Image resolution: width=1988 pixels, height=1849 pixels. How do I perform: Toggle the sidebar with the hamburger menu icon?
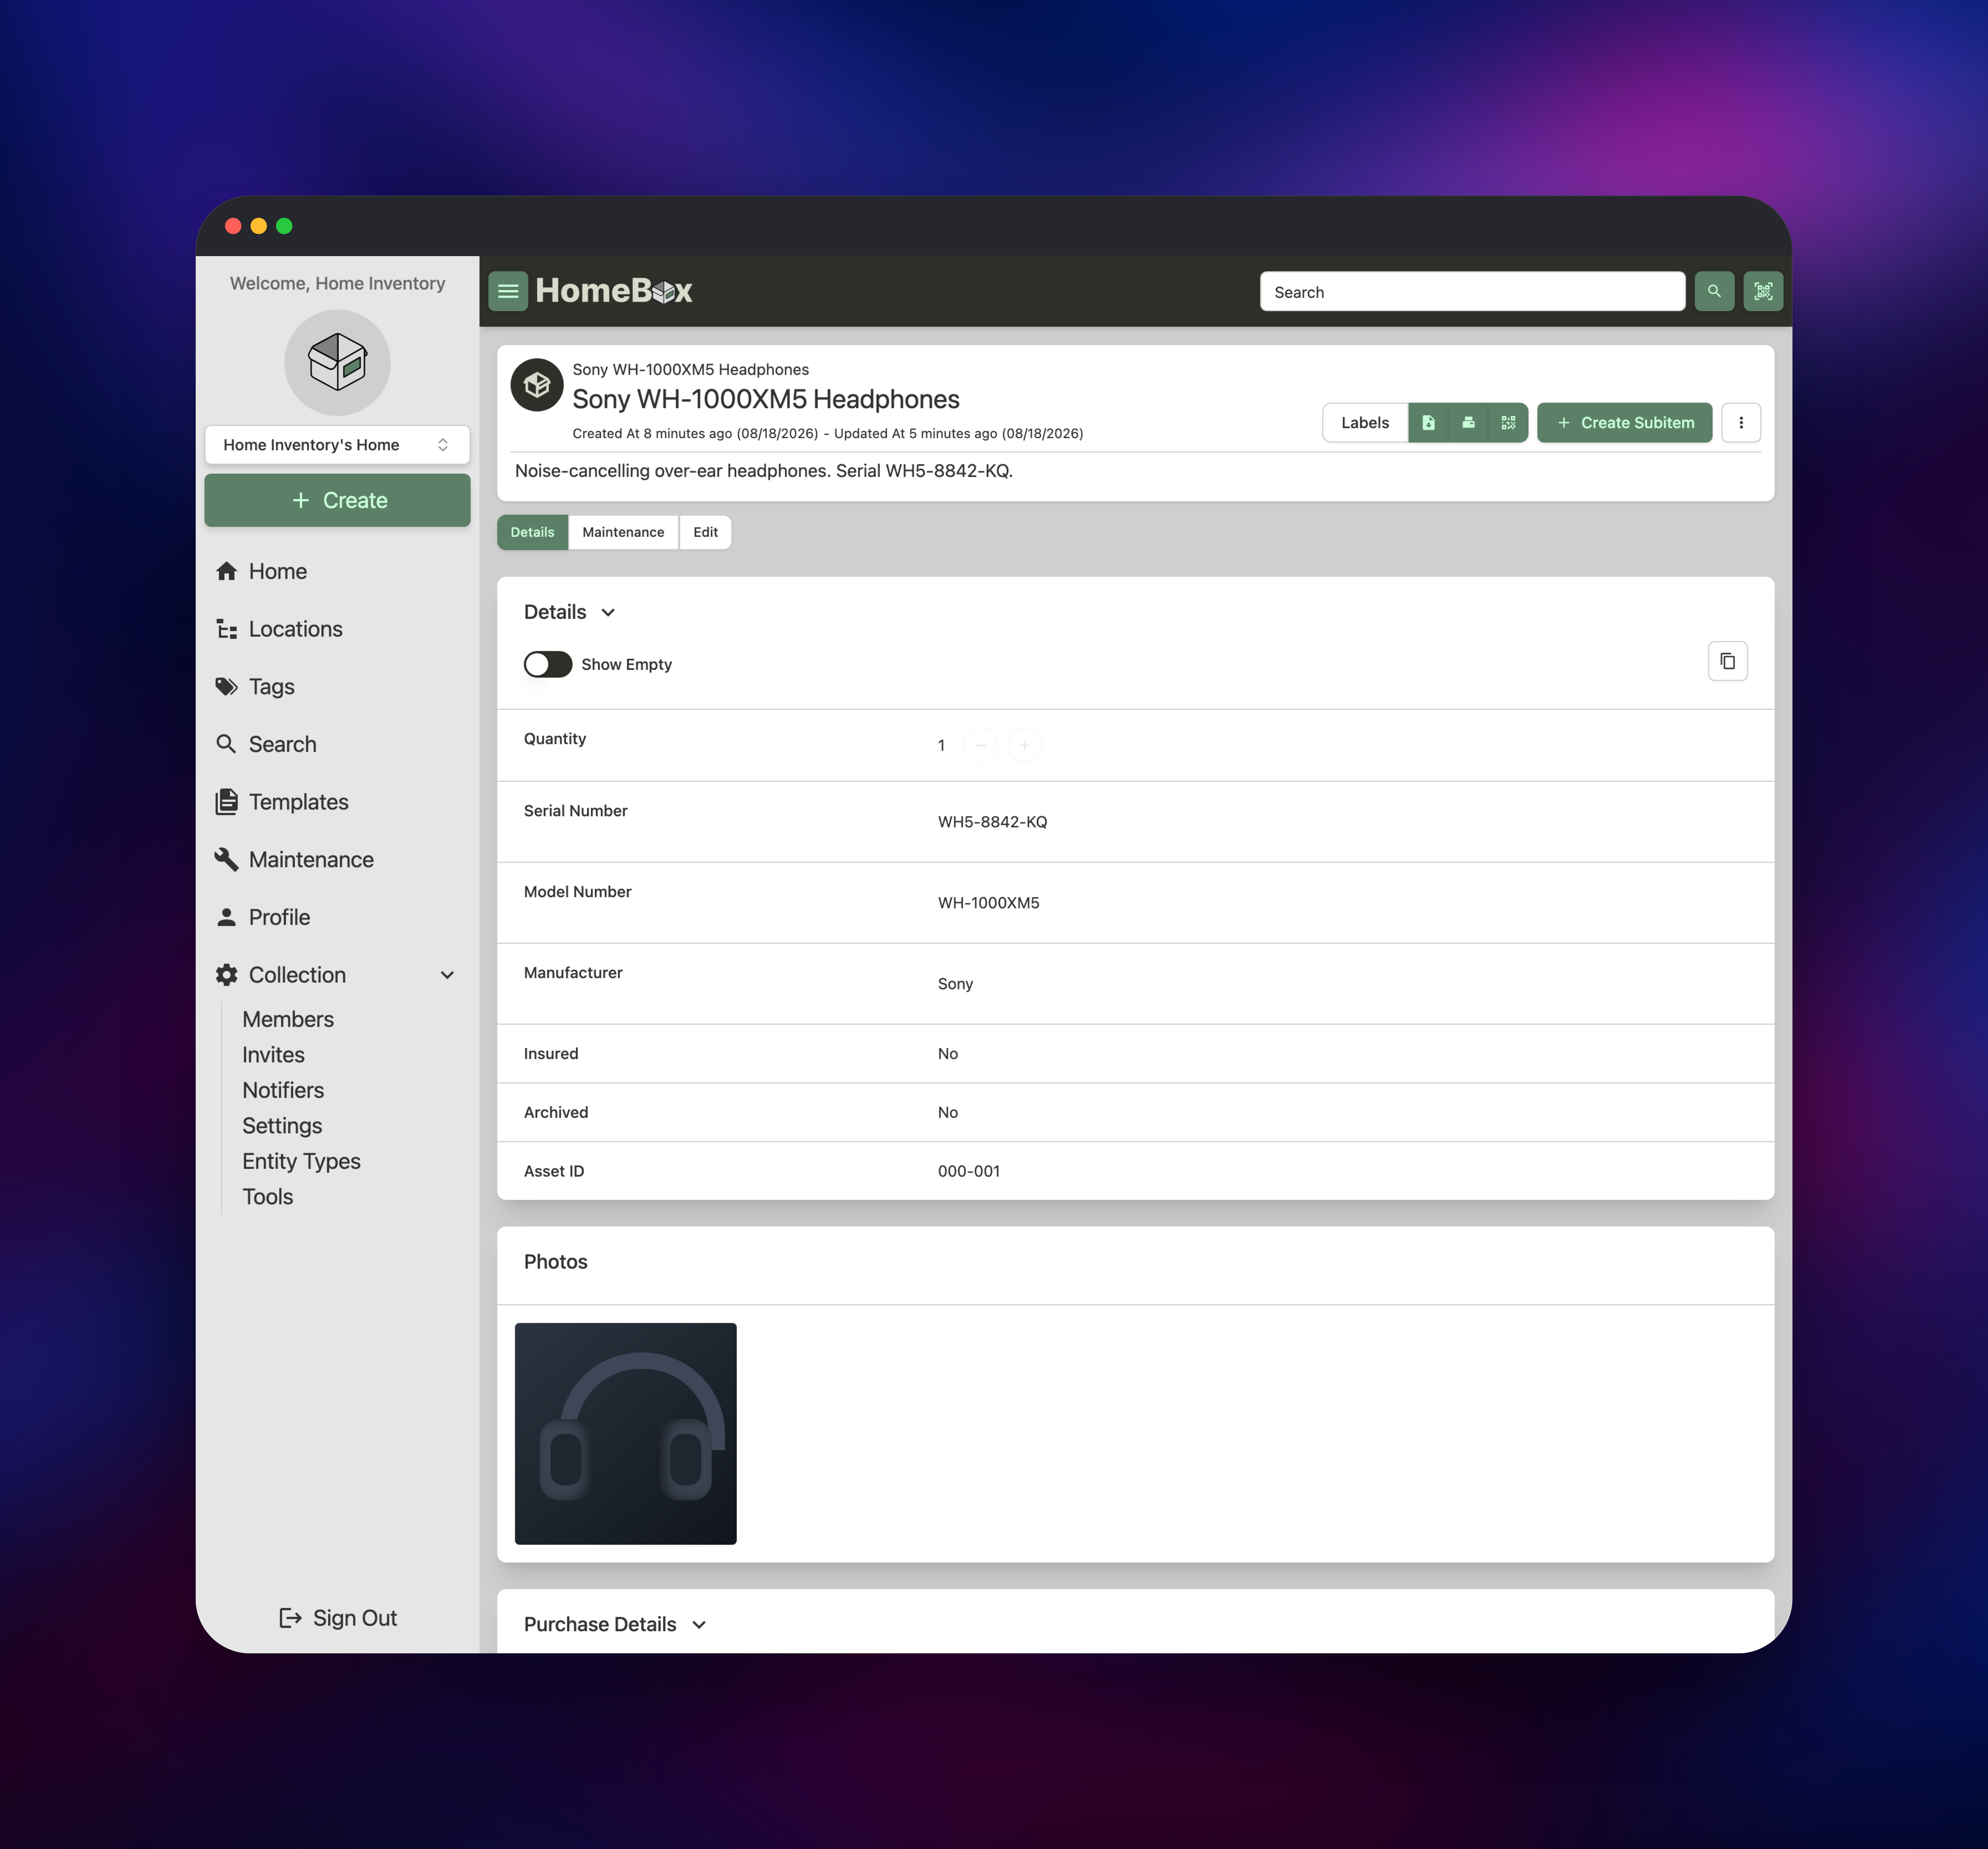coord(508,291)
